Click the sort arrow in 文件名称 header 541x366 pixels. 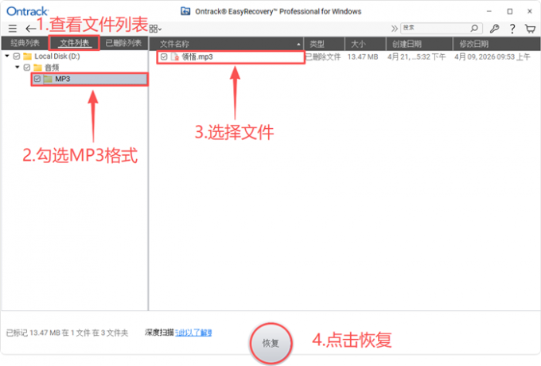pos(298,44)
